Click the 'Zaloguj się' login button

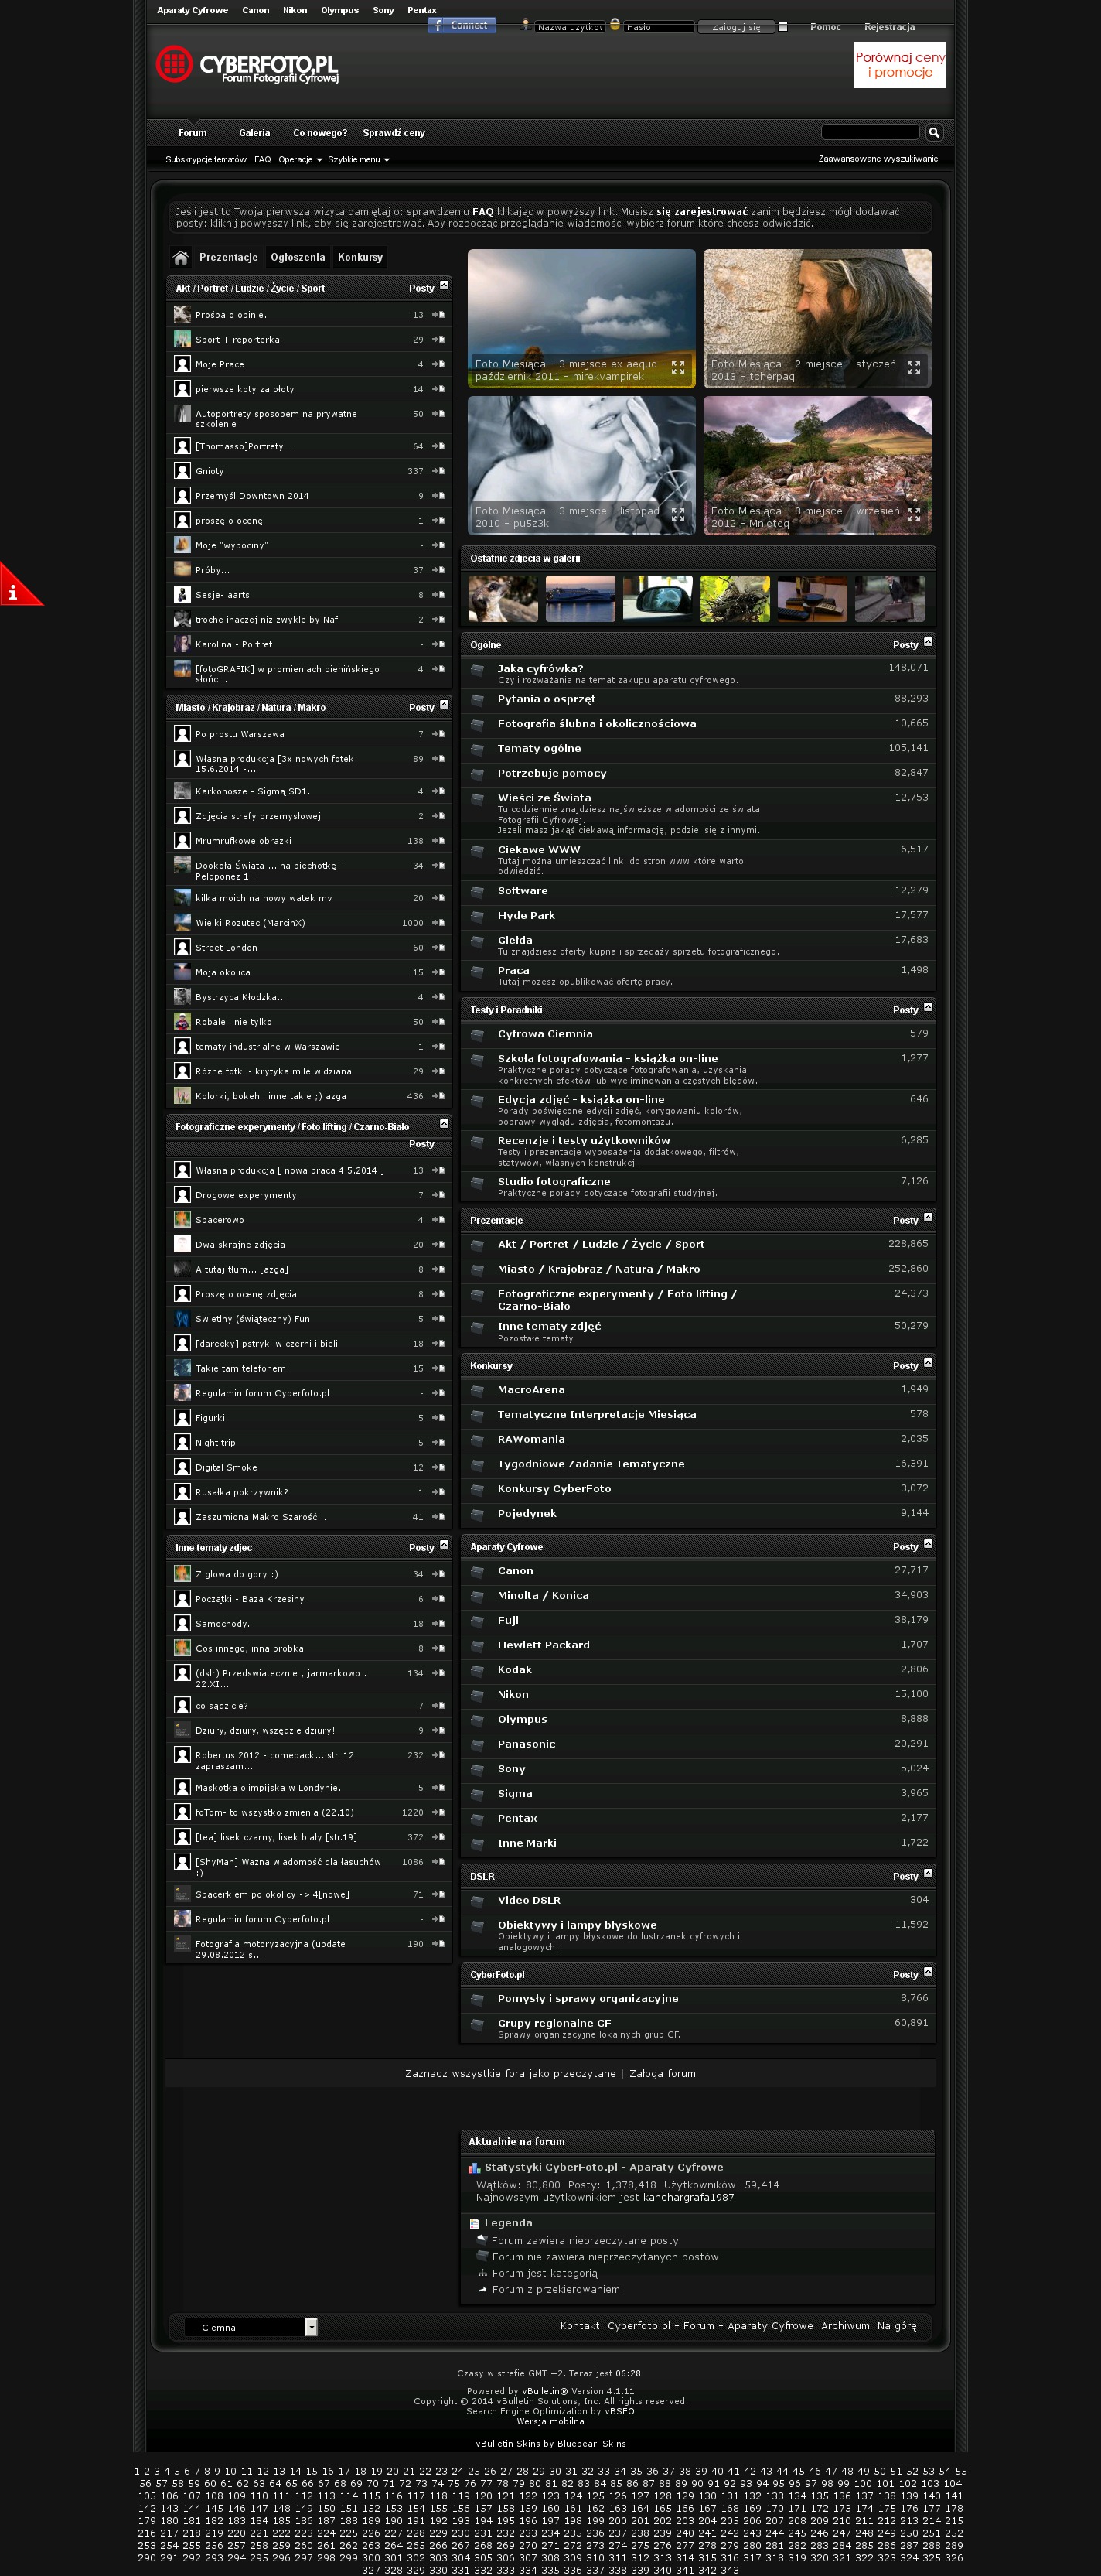pos(735,27)
